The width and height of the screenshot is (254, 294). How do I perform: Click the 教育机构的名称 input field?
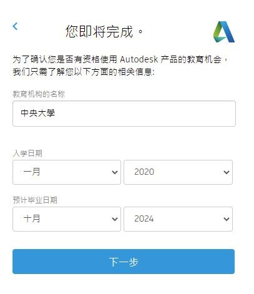124,114
